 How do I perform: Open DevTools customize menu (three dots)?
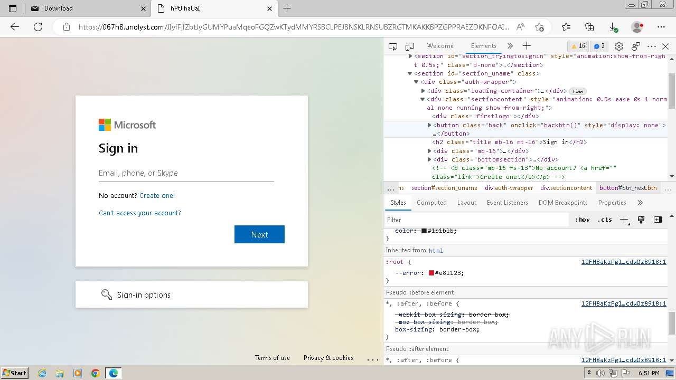click(652, 46)
